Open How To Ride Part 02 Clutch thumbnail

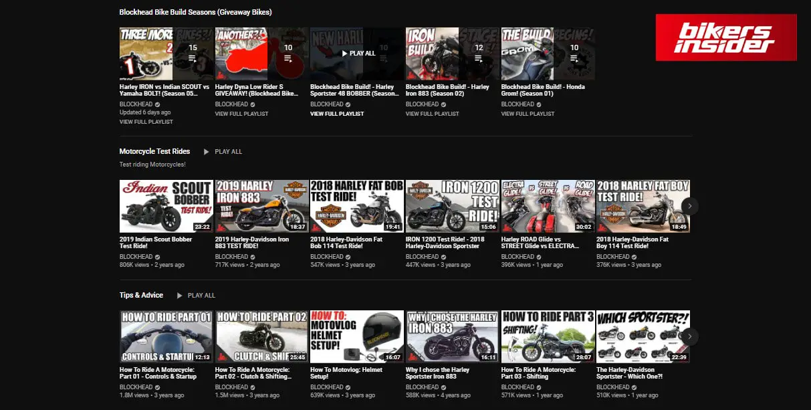(x=261, y=336)
